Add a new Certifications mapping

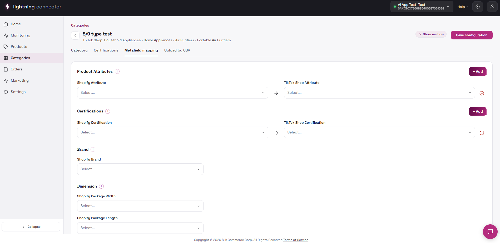(x=478, y=111)
